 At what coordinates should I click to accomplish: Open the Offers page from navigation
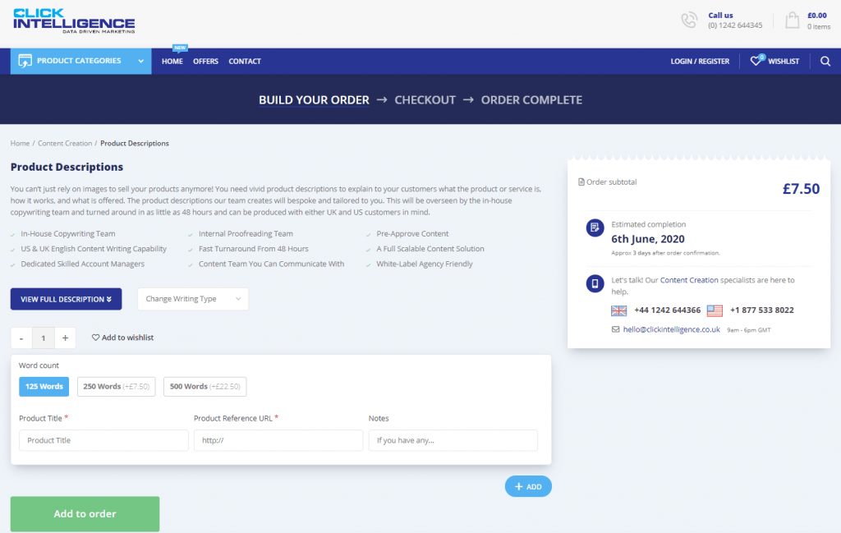tap(205, 61)
